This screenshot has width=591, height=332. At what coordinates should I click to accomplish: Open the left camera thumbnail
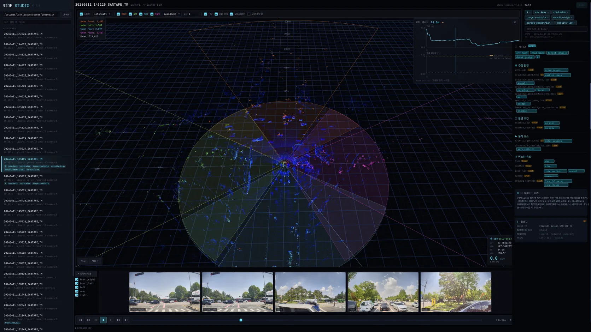tap(310, 292)
